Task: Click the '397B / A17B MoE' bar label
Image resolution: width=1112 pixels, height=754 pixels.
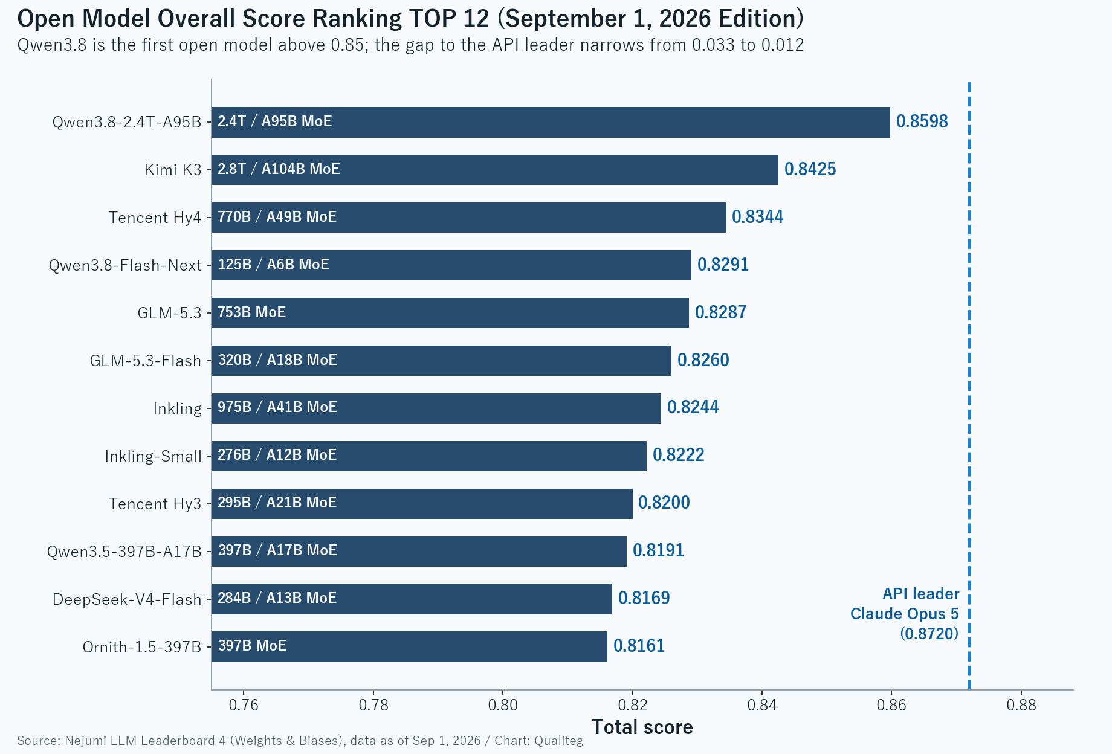Action: [277, 550]
